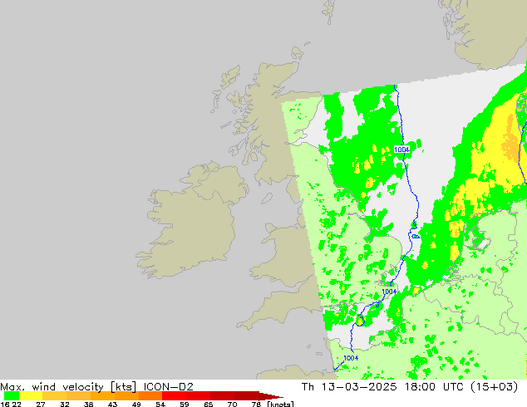Select the legend swatch between 32 and 38

pyautogui.click(x=78, y=396)
